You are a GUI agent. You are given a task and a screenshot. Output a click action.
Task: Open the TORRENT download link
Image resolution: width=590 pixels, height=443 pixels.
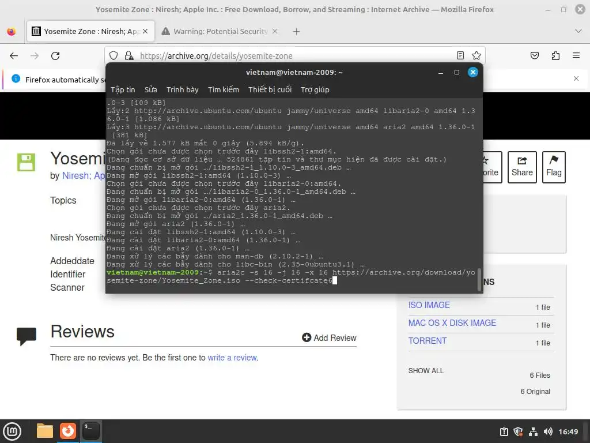click(x=428, y=341)
